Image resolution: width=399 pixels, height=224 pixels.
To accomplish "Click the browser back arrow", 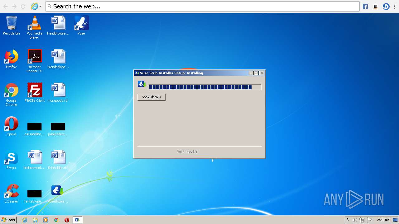I will [x=6, y=7].
